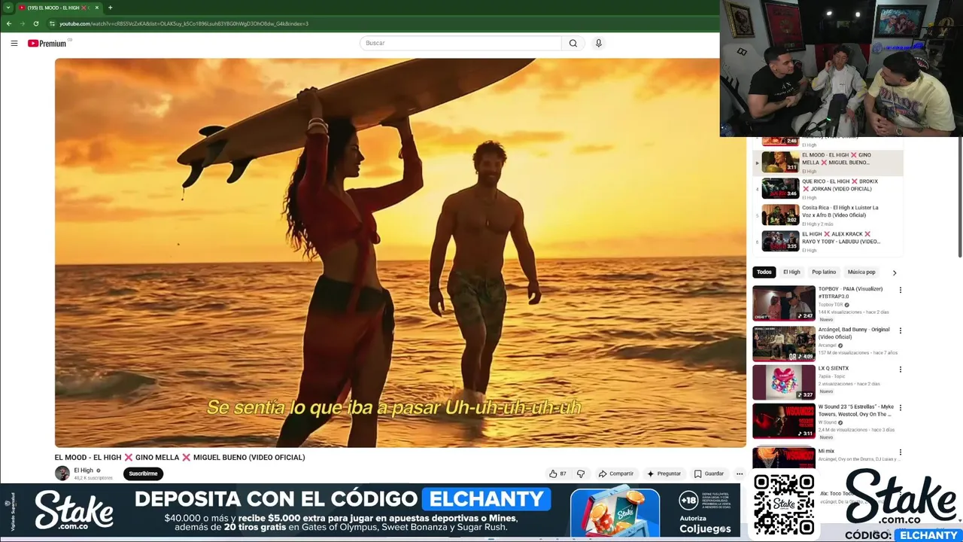
Task: Click the search magnifier button
Action: point(573,43)
